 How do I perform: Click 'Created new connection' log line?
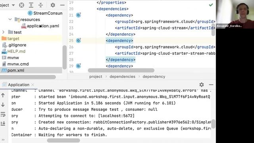pos(125,122)
